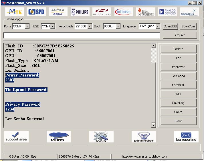204x161 pixels.
Task: Choose the Anyka chipset logo
Action: (58, 12)
